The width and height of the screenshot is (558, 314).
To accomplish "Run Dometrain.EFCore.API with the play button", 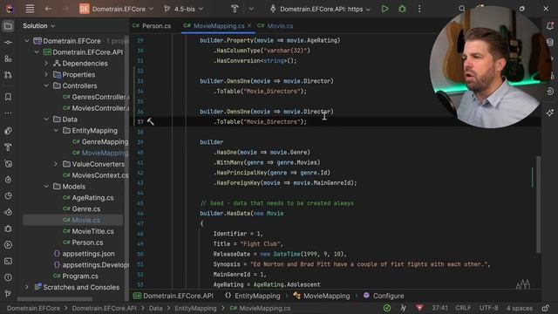I will (384, 9).
